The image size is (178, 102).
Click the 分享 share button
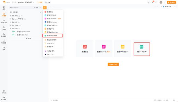pyautogui.click(x=48, y=2)
